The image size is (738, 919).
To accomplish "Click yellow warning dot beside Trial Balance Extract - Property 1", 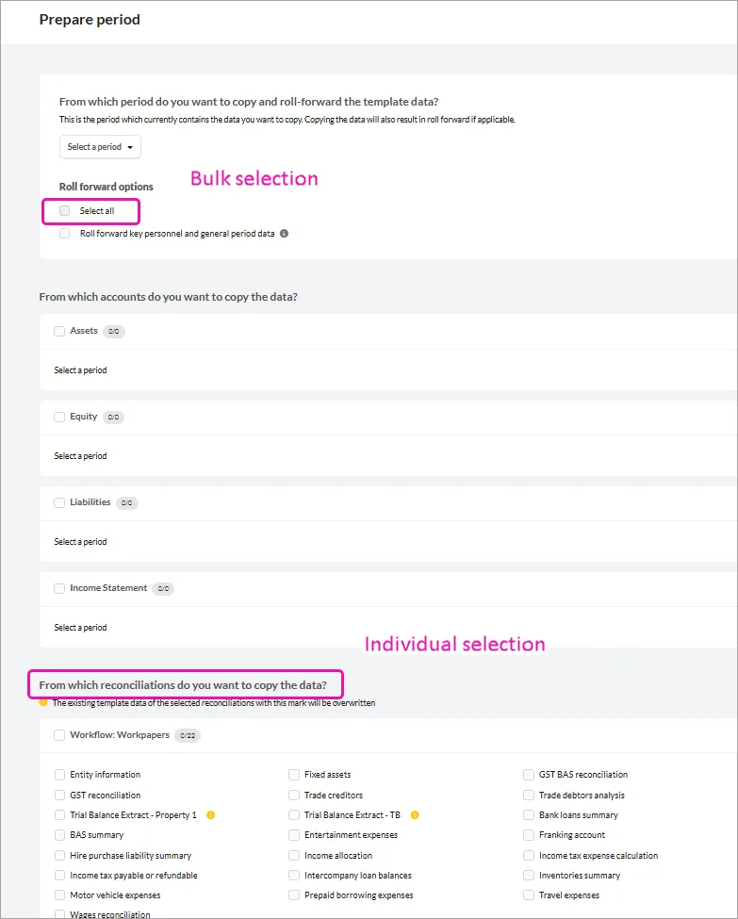I will click(210, 814).
